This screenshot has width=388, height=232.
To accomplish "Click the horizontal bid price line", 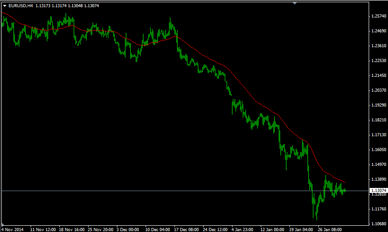I will 185,191.
